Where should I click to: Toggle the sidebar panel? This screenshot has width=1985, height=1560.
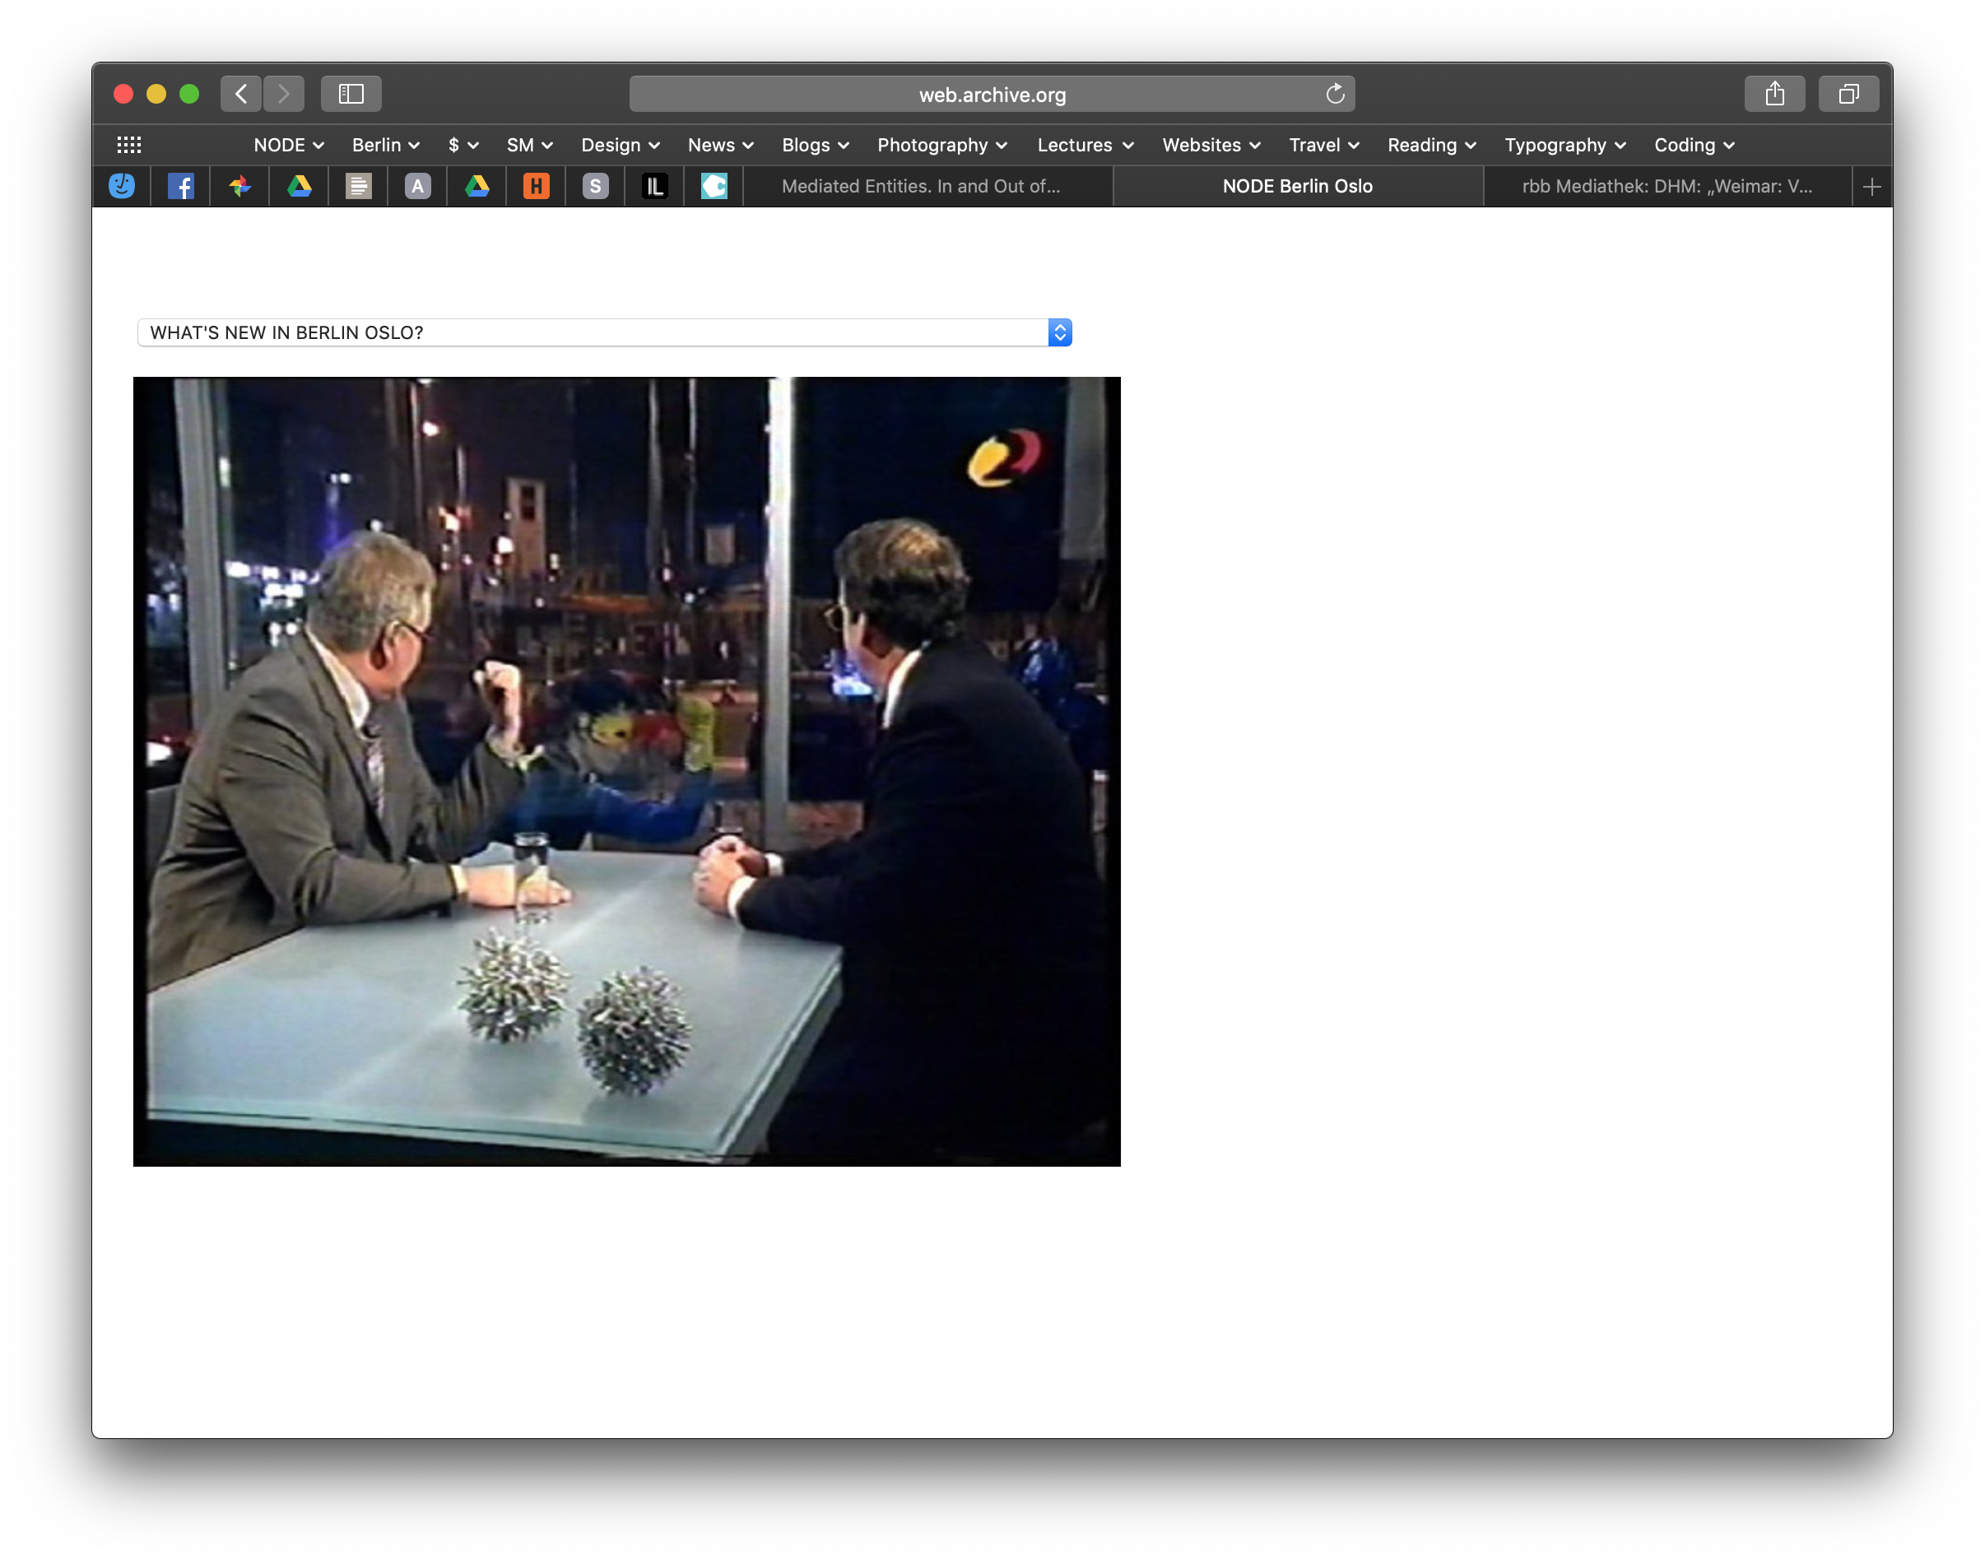351,94
